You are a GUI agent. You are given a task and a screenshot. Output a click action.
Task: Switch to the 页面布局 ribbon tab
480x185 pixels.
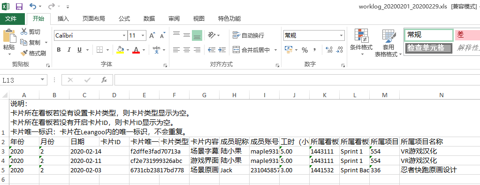pos(94,19)
